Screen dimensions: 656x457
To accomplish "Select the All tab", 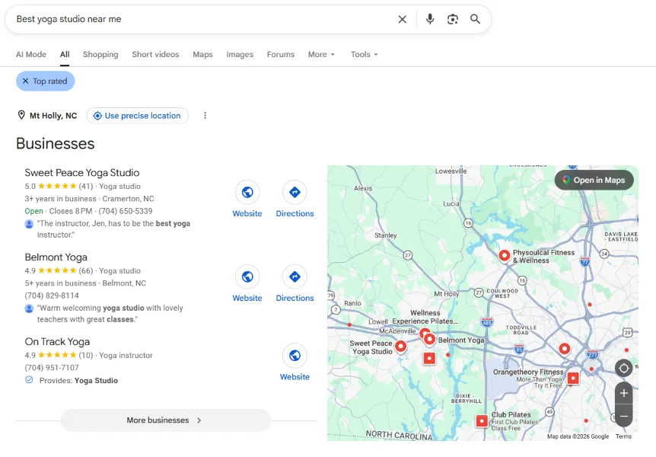I will [65, 54].
